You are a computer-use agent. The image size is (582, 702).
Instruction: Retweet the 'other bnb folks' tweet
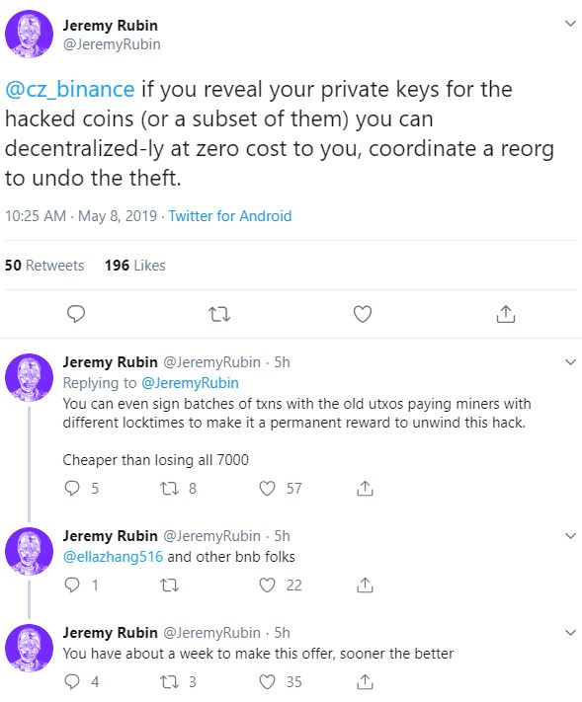tap(169, 585)
